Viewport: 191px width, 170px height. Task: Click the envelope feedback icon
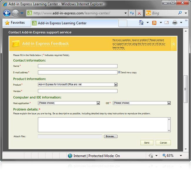coord(16,44)
